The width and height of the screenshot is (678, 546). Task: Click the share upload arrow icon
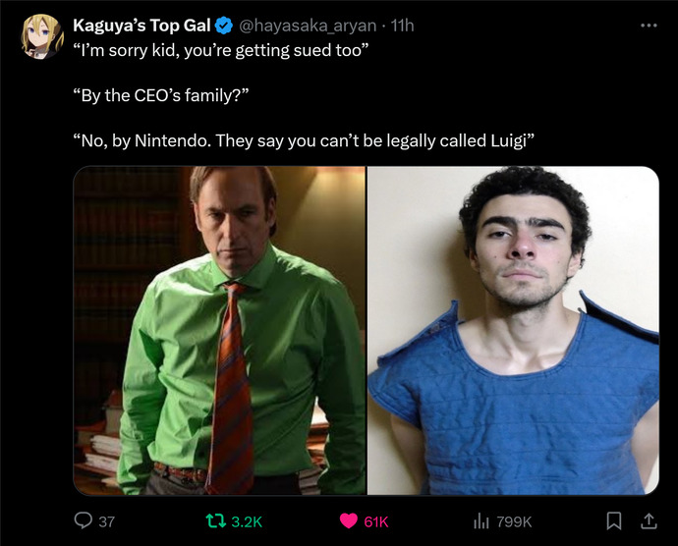649,520
